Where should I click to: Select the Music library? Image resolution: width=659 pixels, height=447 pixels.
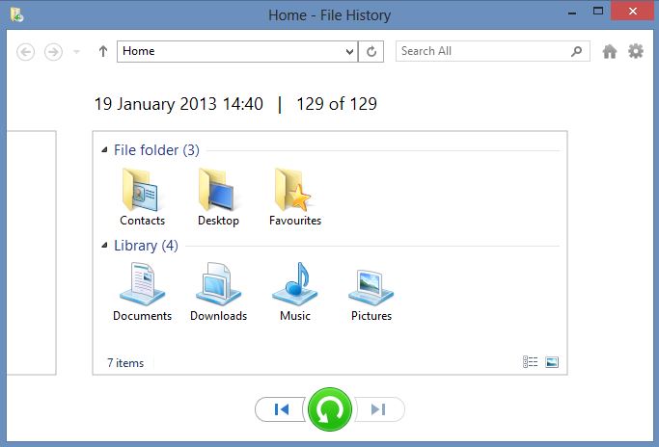(x=295, y=292)
